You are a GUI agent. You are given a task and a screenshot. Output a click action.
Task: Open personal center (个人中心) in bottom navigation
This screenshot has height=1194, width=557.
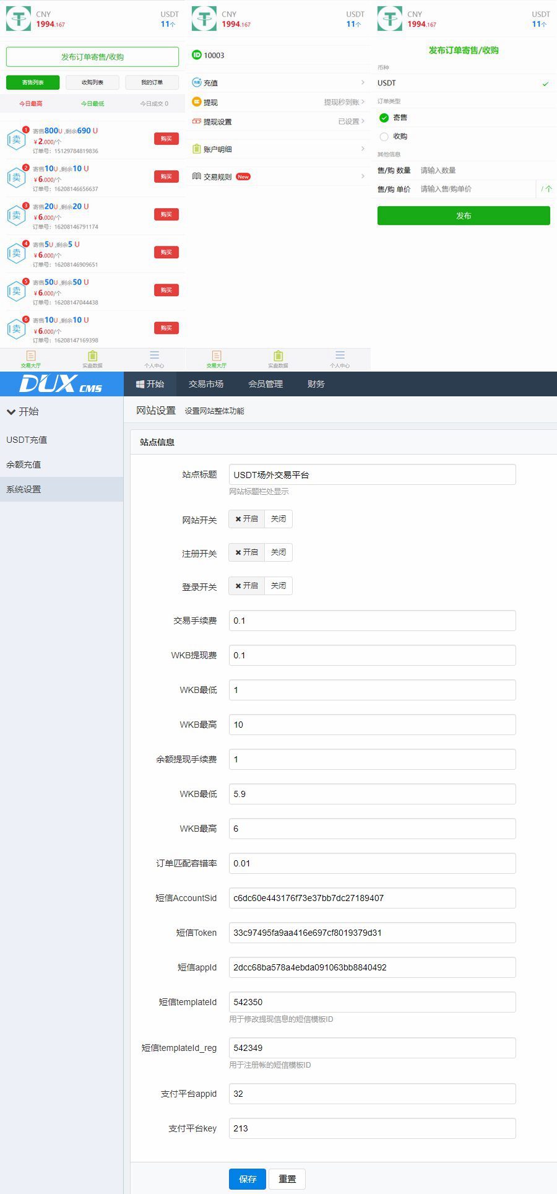pyautogui.click(x=154, y=358)
